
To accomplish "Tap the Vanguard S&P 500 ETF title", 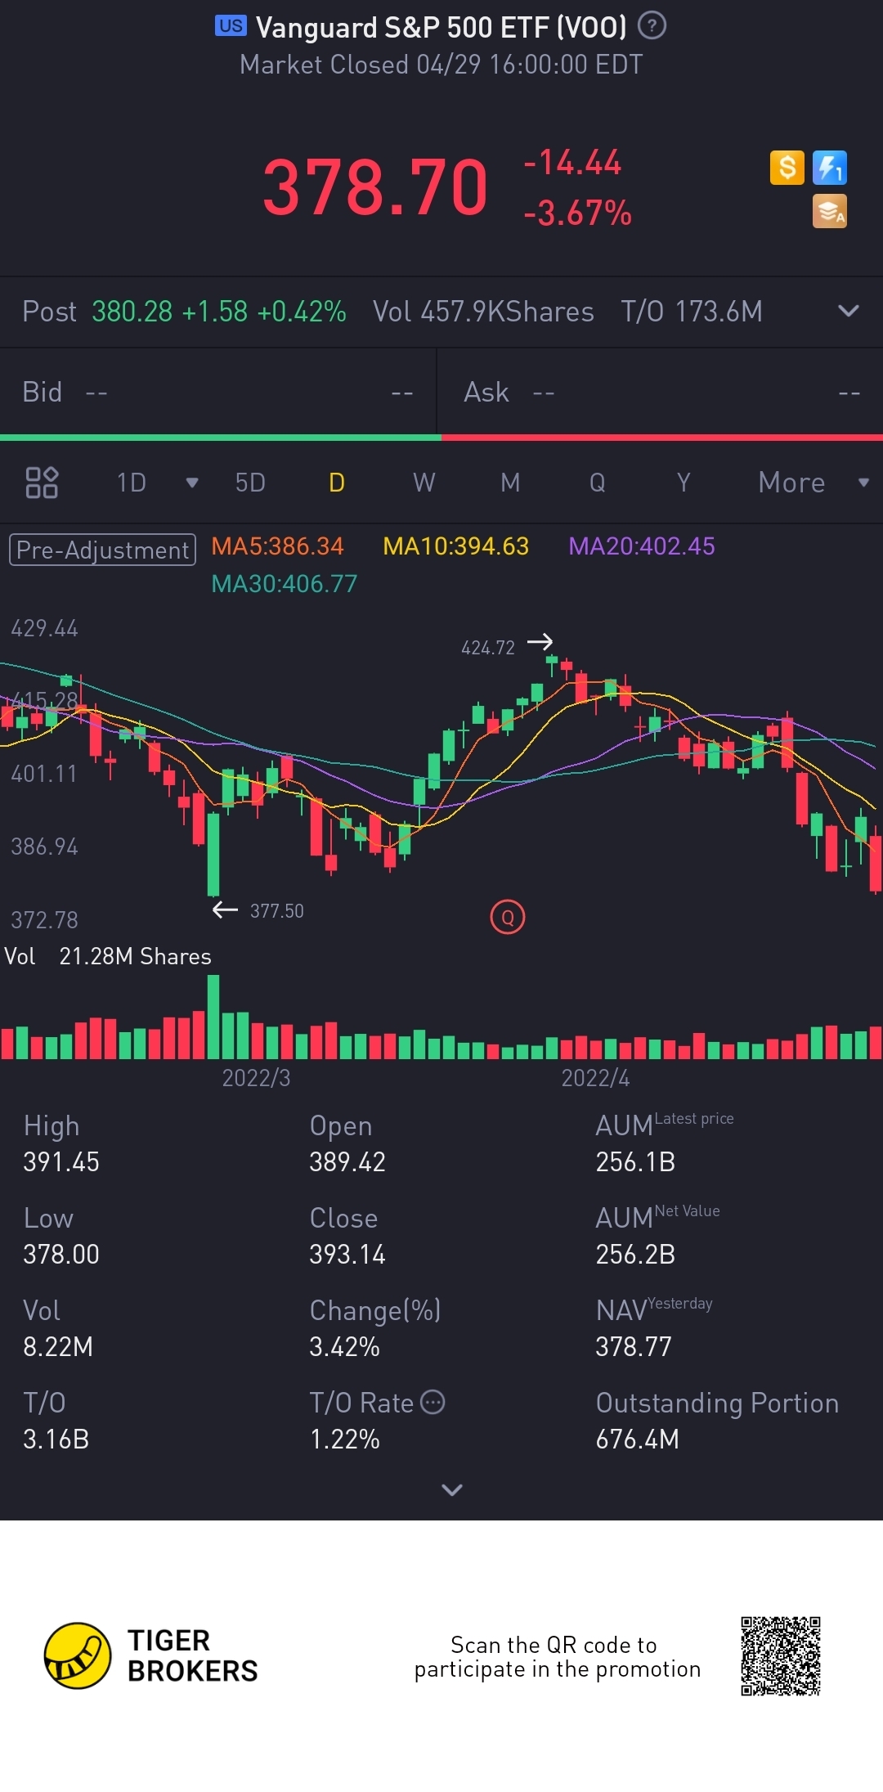I will tap(441, 27).
